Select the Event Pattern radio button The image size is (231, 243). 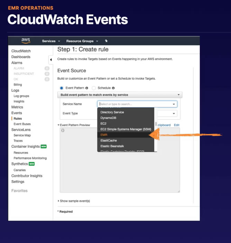[62, 88]
